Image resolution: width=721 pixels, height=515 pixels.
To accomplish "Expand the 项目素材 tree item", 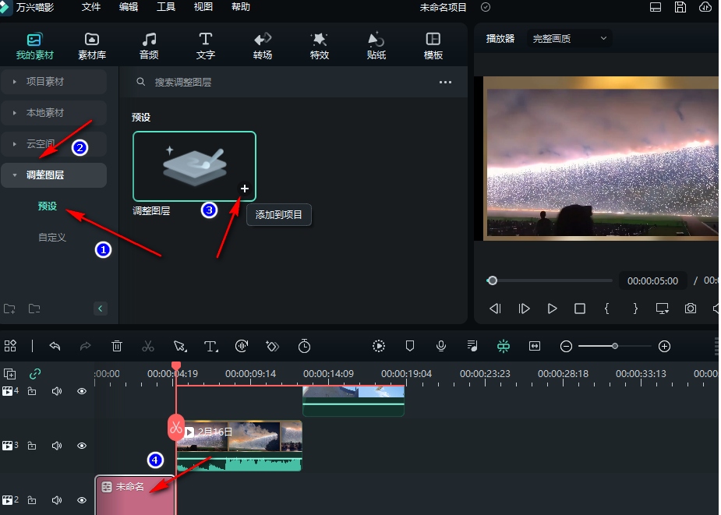I will [44, 81].
